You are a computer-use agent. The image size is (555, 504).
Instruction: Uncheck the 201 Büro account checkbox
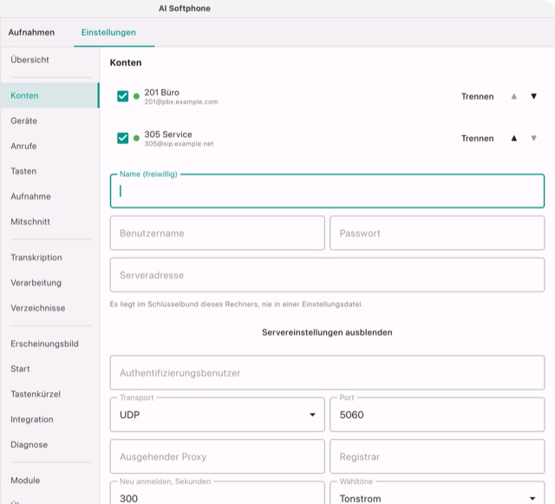click(x=123, y=96)
